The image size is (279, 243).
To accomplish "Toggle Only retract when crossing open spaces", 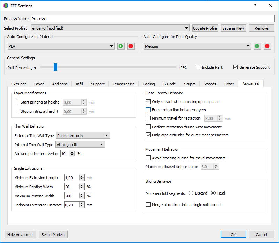I will [148, 102].
